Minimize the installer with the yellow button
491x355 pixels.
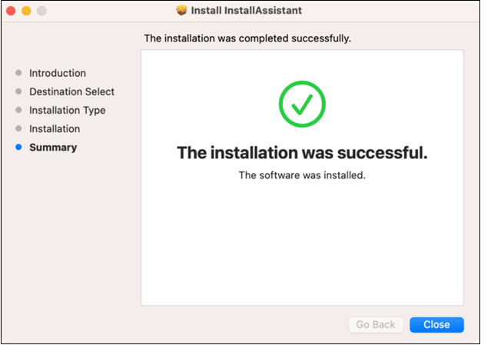pos(26,12)
